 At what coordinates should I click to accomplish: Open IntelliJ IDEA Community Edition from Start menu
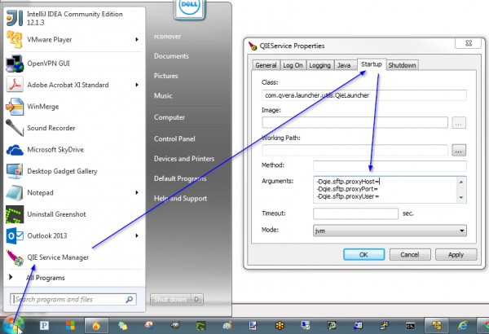[x=74, y=18]
